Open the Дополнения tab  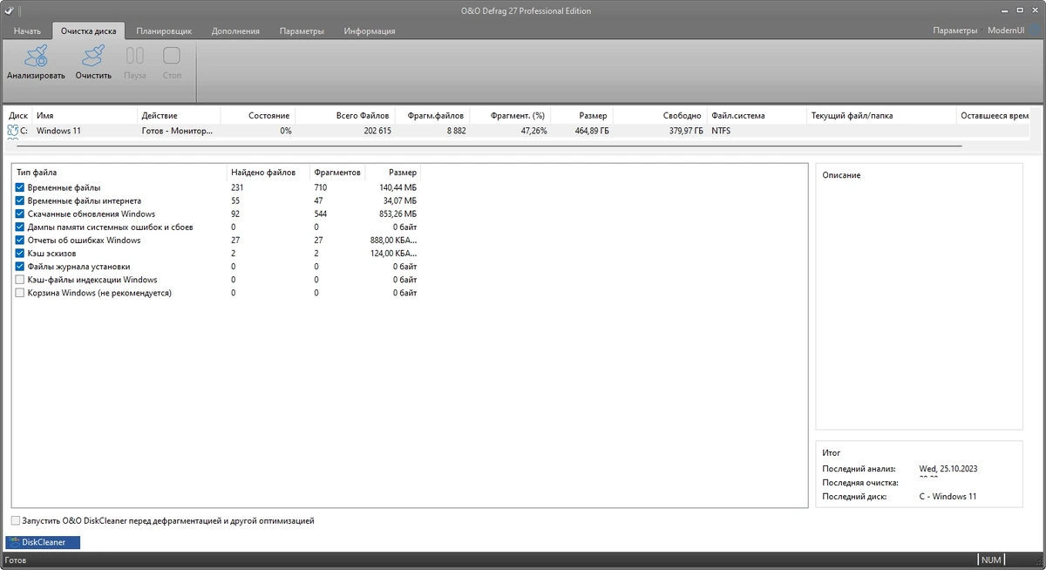(235, 31)
